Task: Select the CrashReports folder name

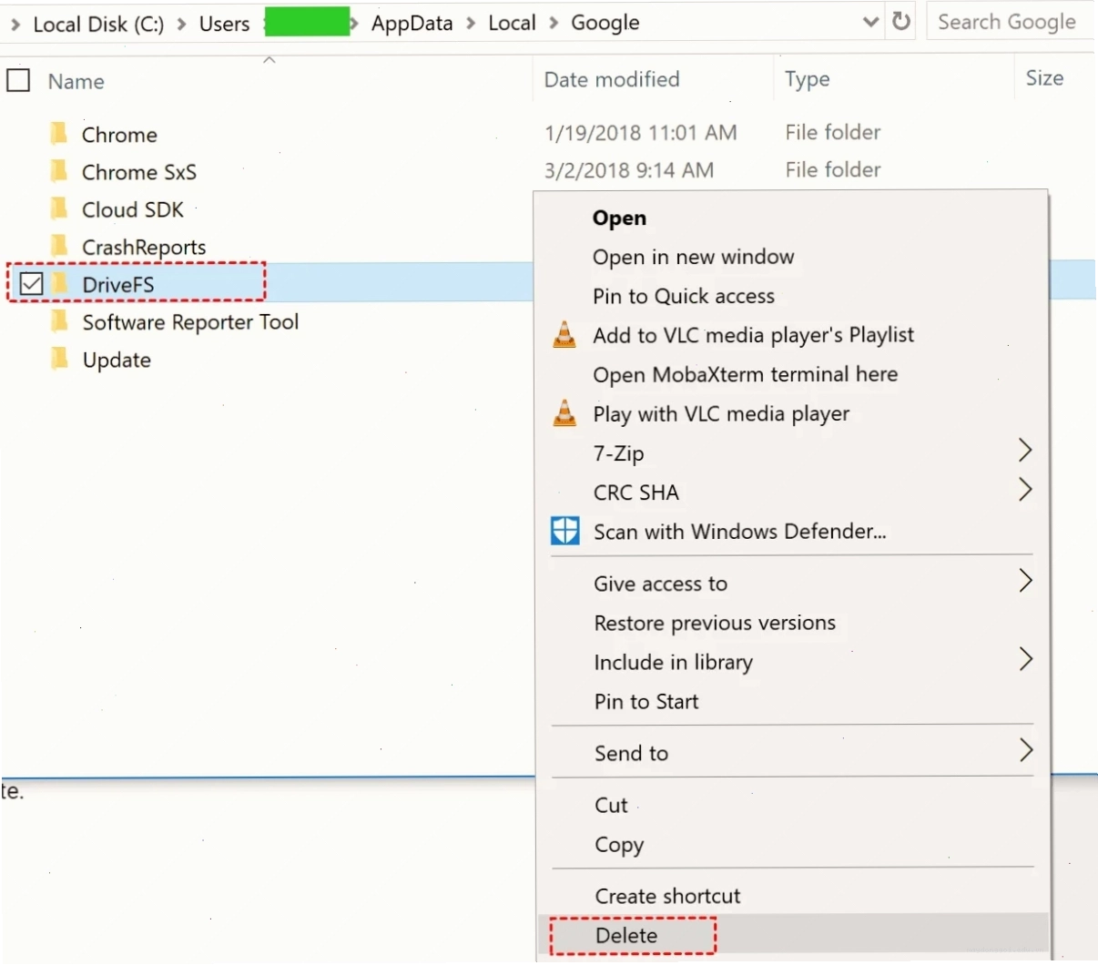Action: (x=144, y=247)
